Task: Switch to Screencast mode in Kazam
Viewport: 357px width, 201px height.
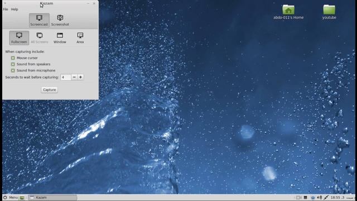Action: pyautogui.click(x=39, y=20)
